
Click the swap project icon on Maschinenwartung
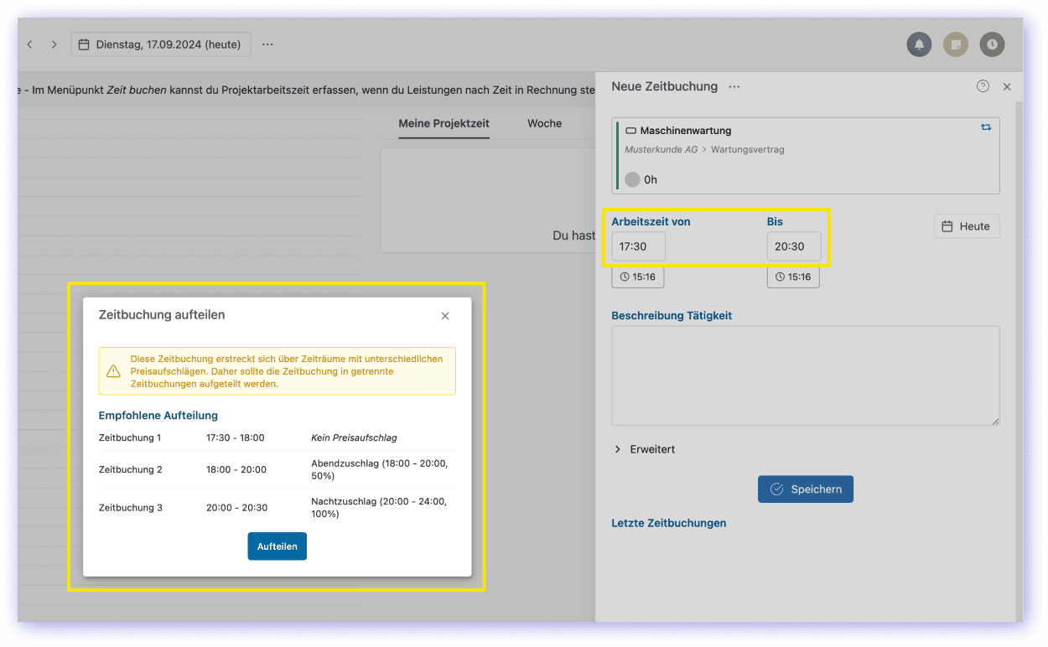click(x=985, y=127)
